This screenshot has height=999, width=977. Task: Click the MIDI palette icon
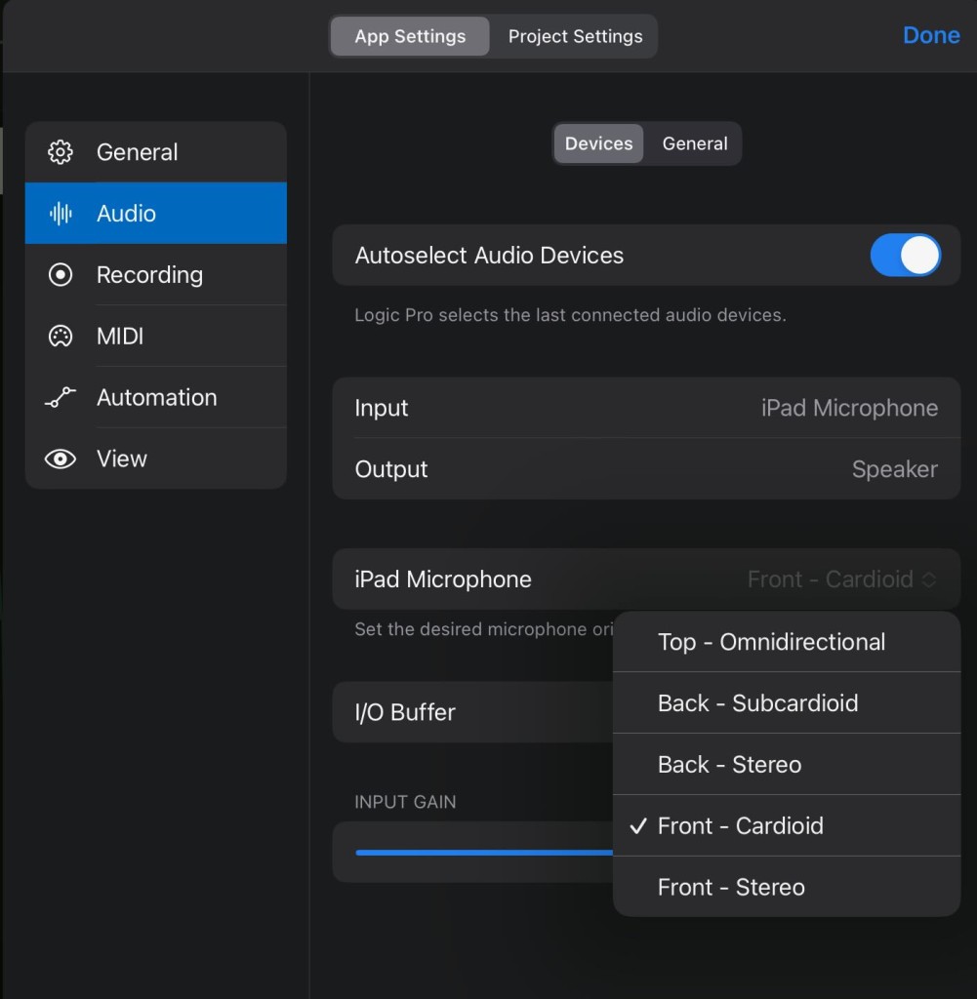(61, 337)
